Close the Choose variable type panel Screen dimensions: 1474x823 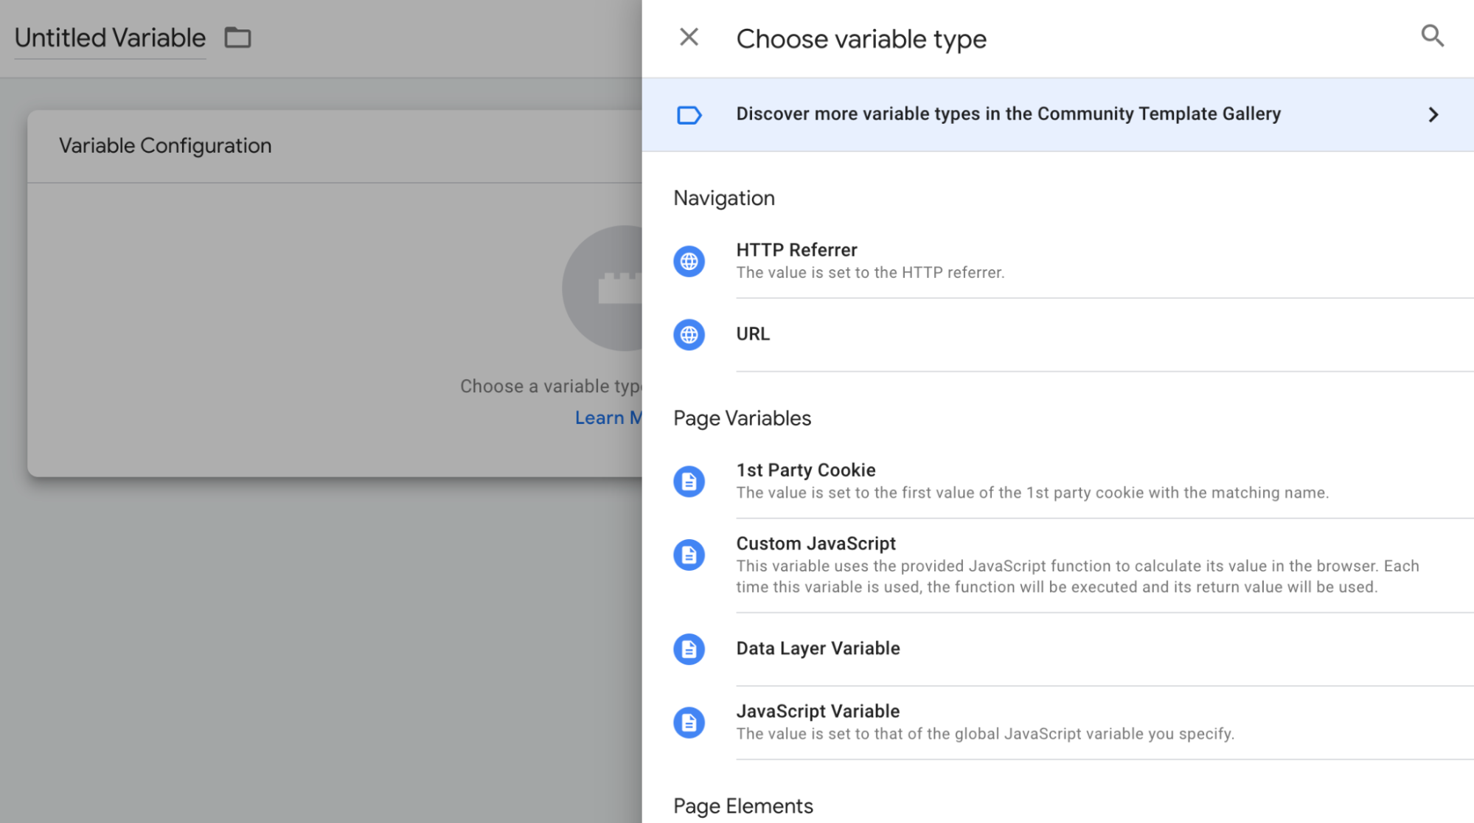tap(689, 37)
